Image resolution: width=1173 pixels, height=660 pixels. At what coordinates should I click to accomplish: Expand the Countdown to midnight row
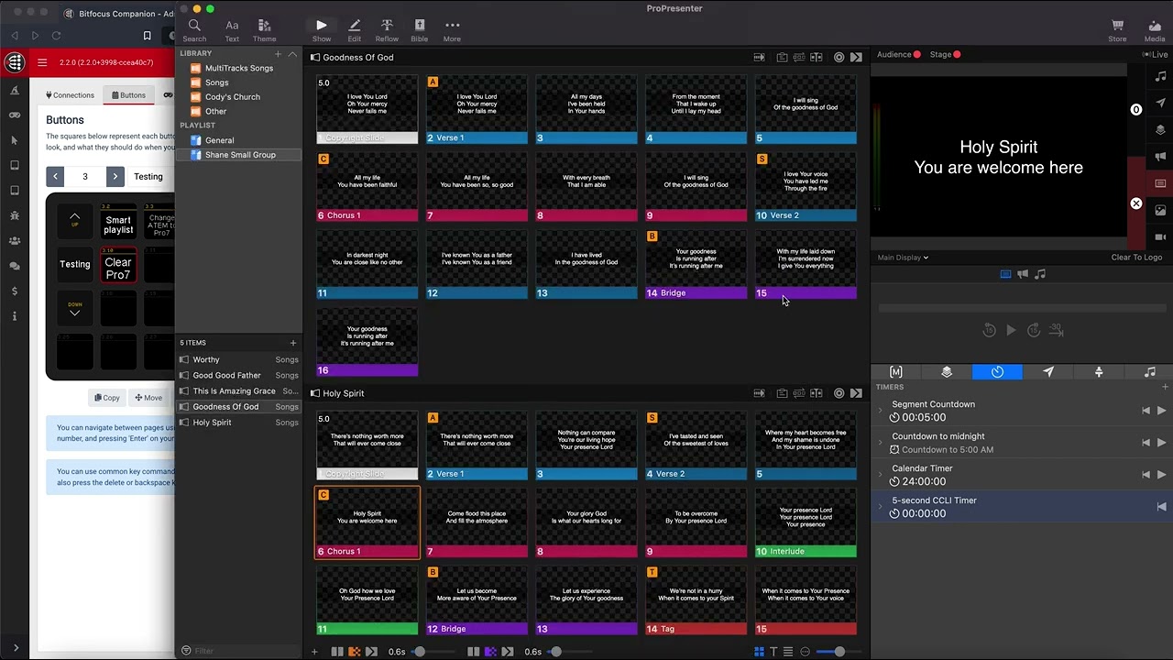tap(881, 443)
